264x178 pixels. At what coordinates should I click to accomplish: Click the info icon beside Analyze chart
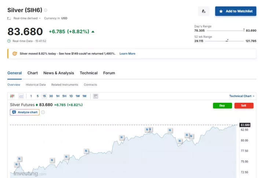43,112
